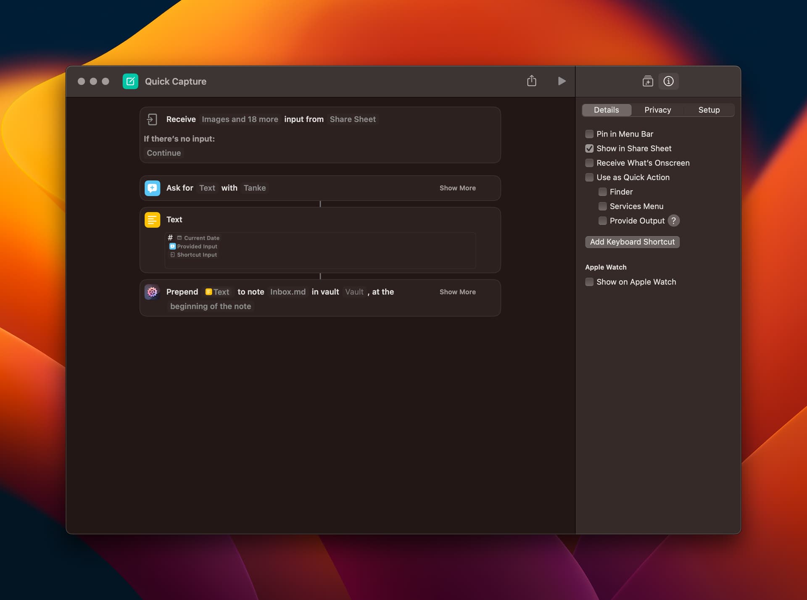Image resolution: width=807 pixels, height=600 pixels.
Task: Click Add Keyboard Shortcut button
Action: (632, 242)
